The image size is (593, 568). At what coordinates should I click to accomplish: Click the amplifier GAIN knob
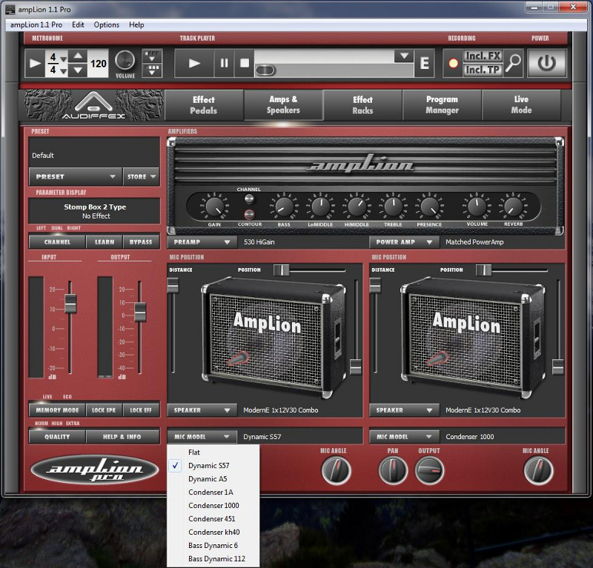[x=214, y=207]
